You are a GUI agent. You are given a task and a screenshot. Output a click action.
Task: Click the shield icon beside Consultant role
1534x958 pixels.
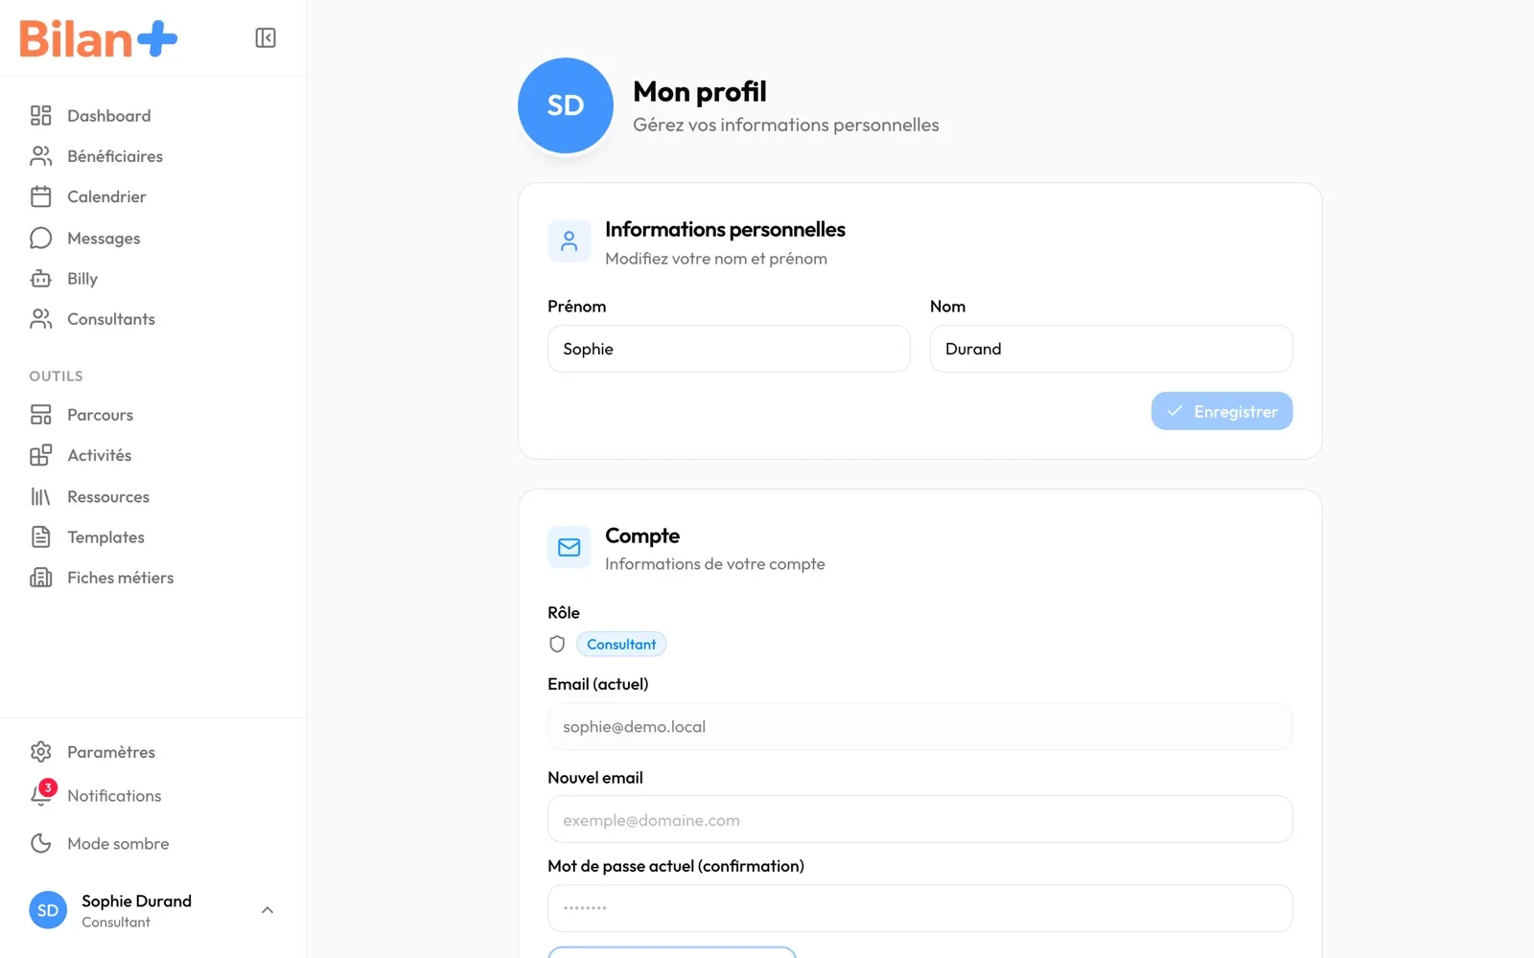(x=557, y=644)
